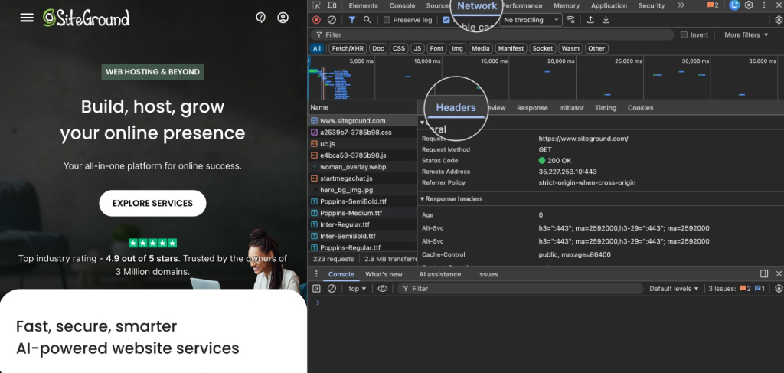Open the main DevTools settings gear
This screenshot has height=373, width=784.
coord(749,5)
